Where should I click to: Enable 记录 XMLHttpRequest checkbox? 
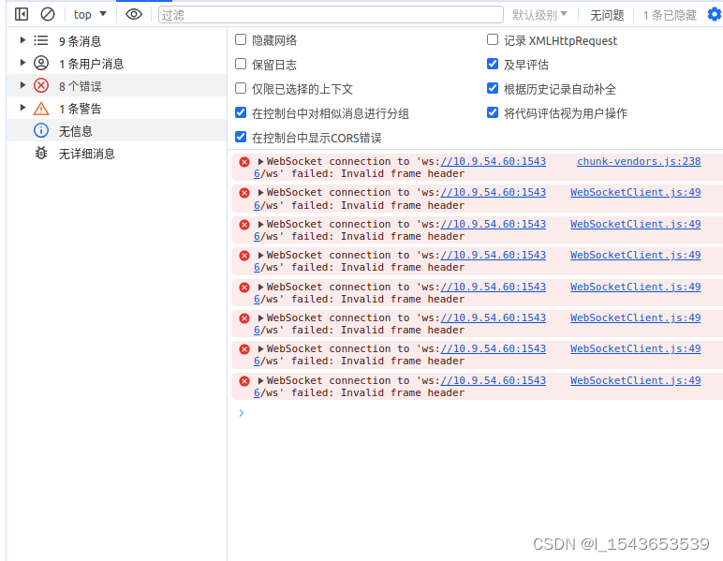pos(493,39)
